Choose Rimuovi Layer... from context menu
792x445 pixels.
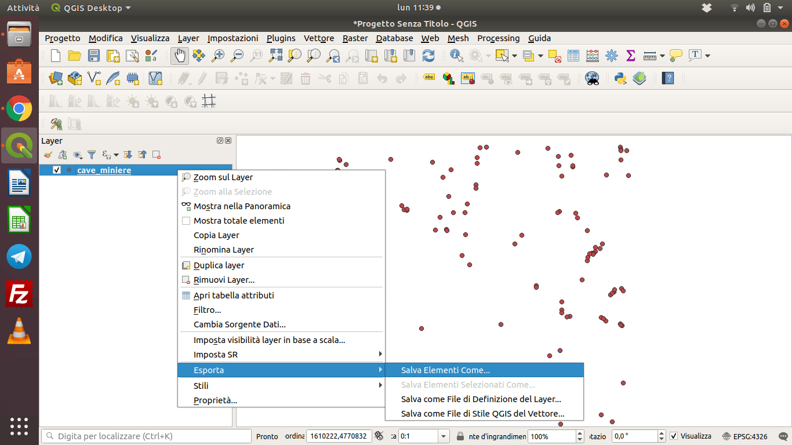(281, 280)
